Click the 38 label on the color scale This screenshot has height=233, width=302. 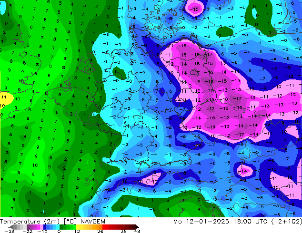point(124,231)
